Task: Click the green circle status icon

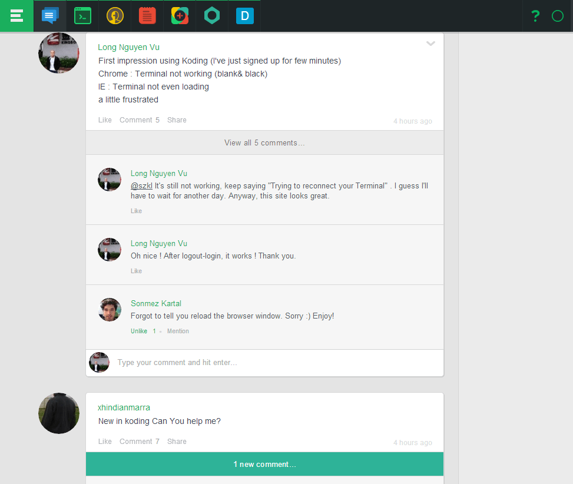Action: pyautogui.click(x=557, y=16)
